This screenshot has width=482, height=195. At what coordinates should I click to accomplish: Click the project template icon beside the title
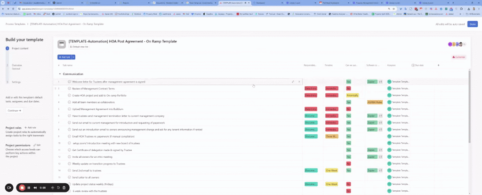[x=62, y=44]
